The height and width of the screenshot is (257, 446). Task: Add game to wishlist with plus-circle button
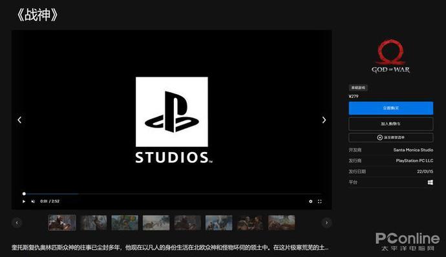391,137
